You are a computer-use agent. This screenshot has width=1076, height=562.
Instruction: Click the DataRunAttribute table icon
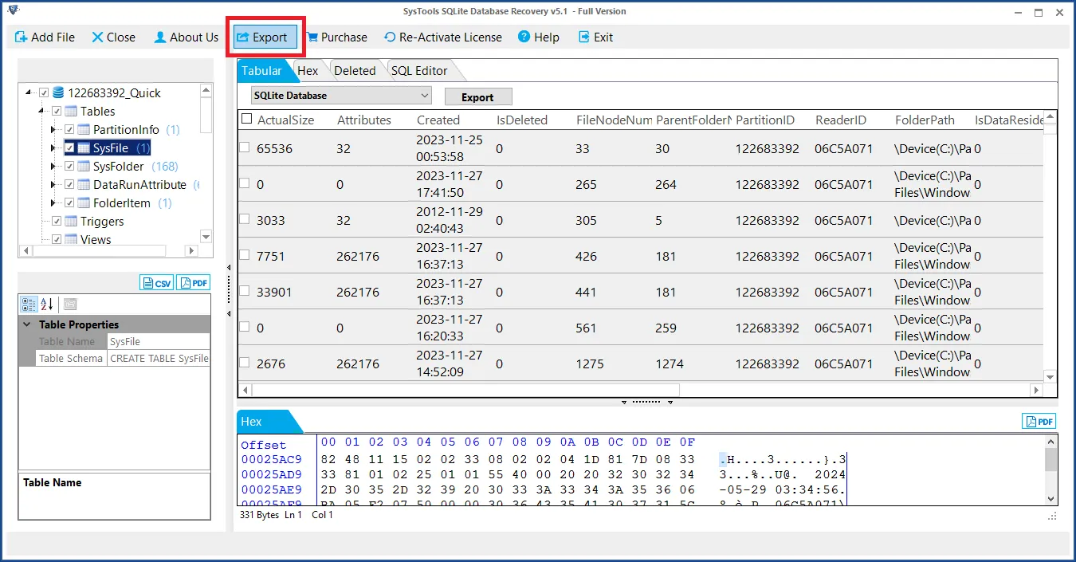click(84, 184)
